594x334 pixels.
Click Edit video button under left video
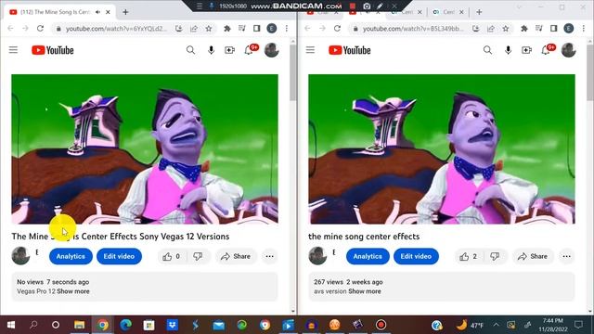click(x=119, y=256)
